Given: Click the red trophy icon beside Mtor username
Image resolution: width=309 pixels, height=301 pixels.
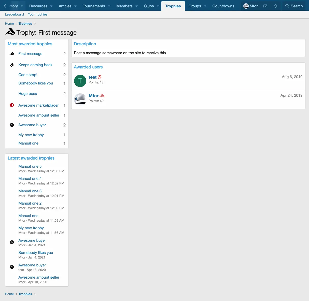Looking at the screenshot, I should (x=102, y=96).
